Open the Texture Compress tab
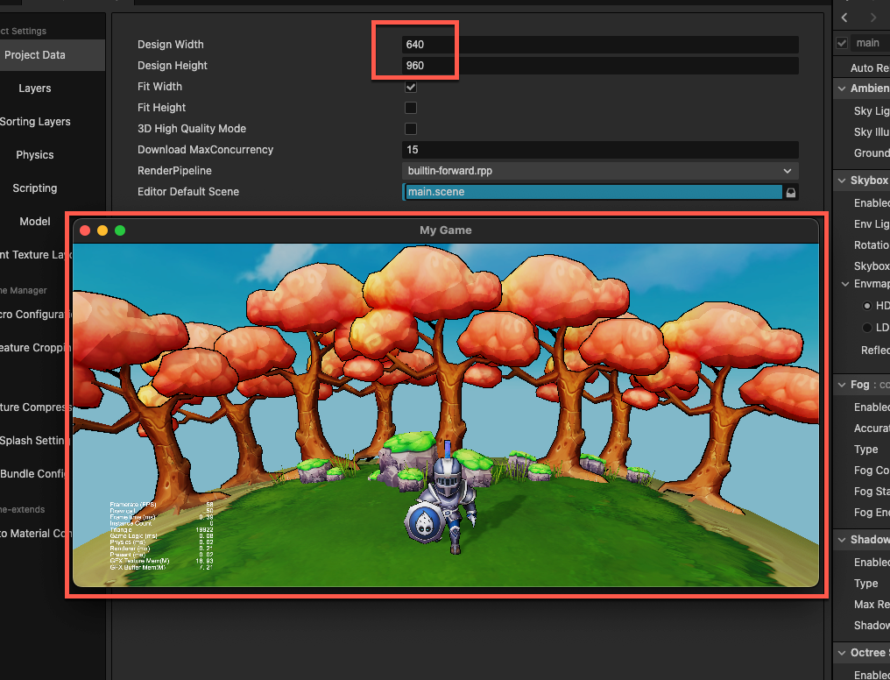Screen dimensions: 890x680 (34, 407)
